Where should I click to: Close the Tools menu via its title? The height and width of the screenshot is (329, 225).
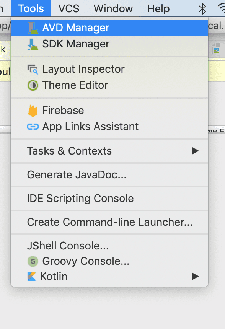click(x=31, y=8)
